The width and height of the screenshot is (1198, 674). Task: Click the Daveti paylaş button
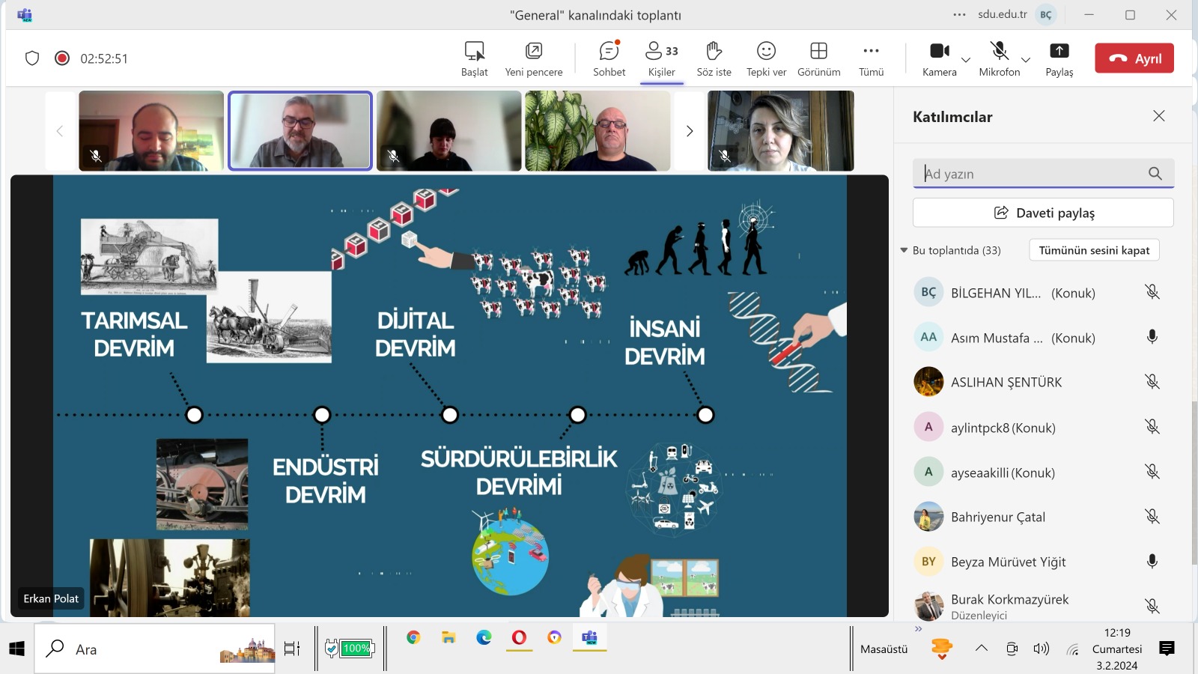1043,213
